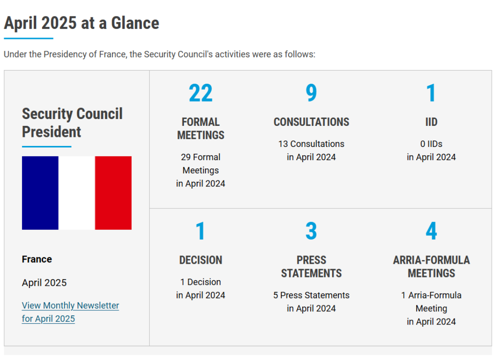Click the large number 3 statistic
Image resolution: width=494 pixels, height=358 pixels.
coord(311,231)
